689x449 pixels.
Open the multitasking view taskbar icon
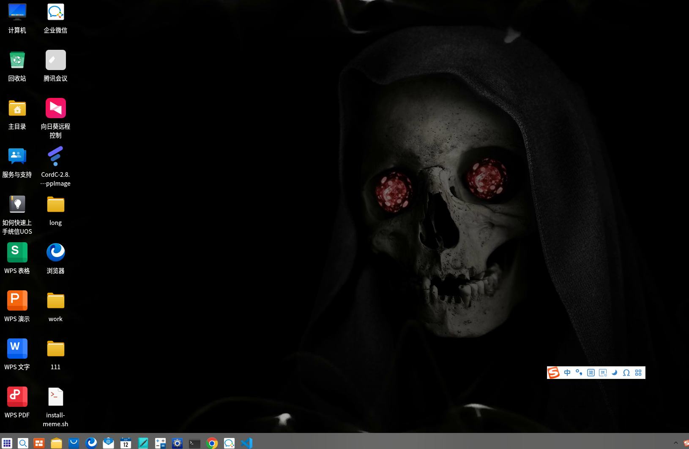point(39,443)
